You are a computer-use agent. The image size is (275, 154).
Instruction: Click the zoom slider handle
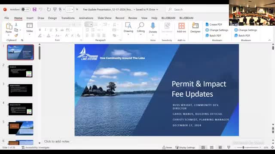point(243,148)
